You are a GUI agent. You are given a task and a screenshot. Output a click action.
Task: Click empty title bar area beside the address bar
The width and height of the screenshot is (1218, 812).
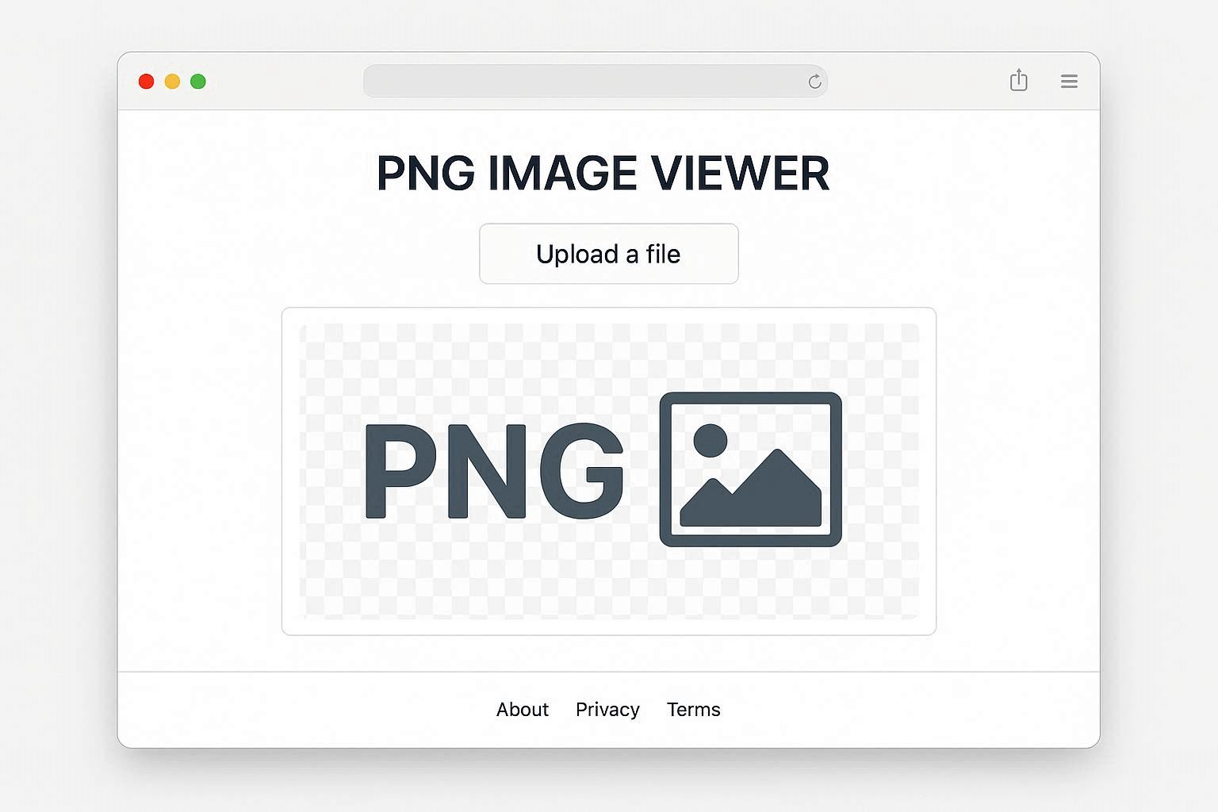[x=912, y=82]
